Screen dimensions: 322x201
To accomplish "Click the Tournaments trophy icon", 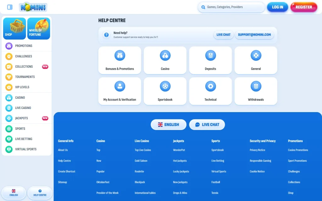I will click(9, 77).
